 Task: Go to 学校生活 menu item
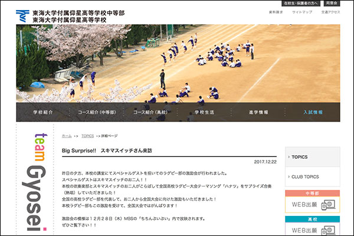click(204, 112)
